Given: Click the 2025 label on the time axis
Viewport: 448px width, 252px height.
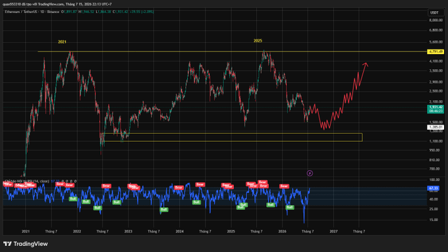Looking at the screenshot, I should 231,232.
